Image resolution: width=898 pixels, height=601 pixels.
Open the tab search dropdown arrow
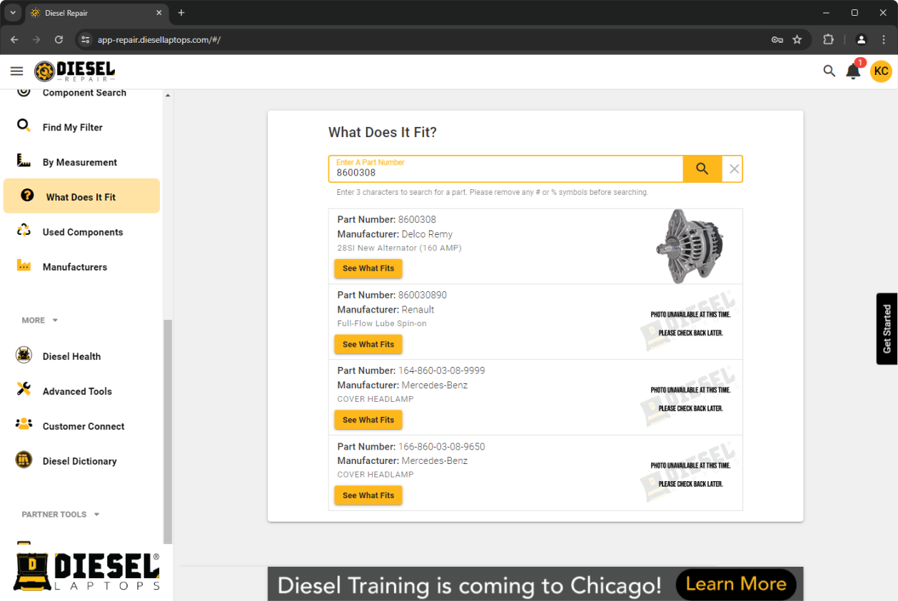pyautogui.click(x=12, y=13)
